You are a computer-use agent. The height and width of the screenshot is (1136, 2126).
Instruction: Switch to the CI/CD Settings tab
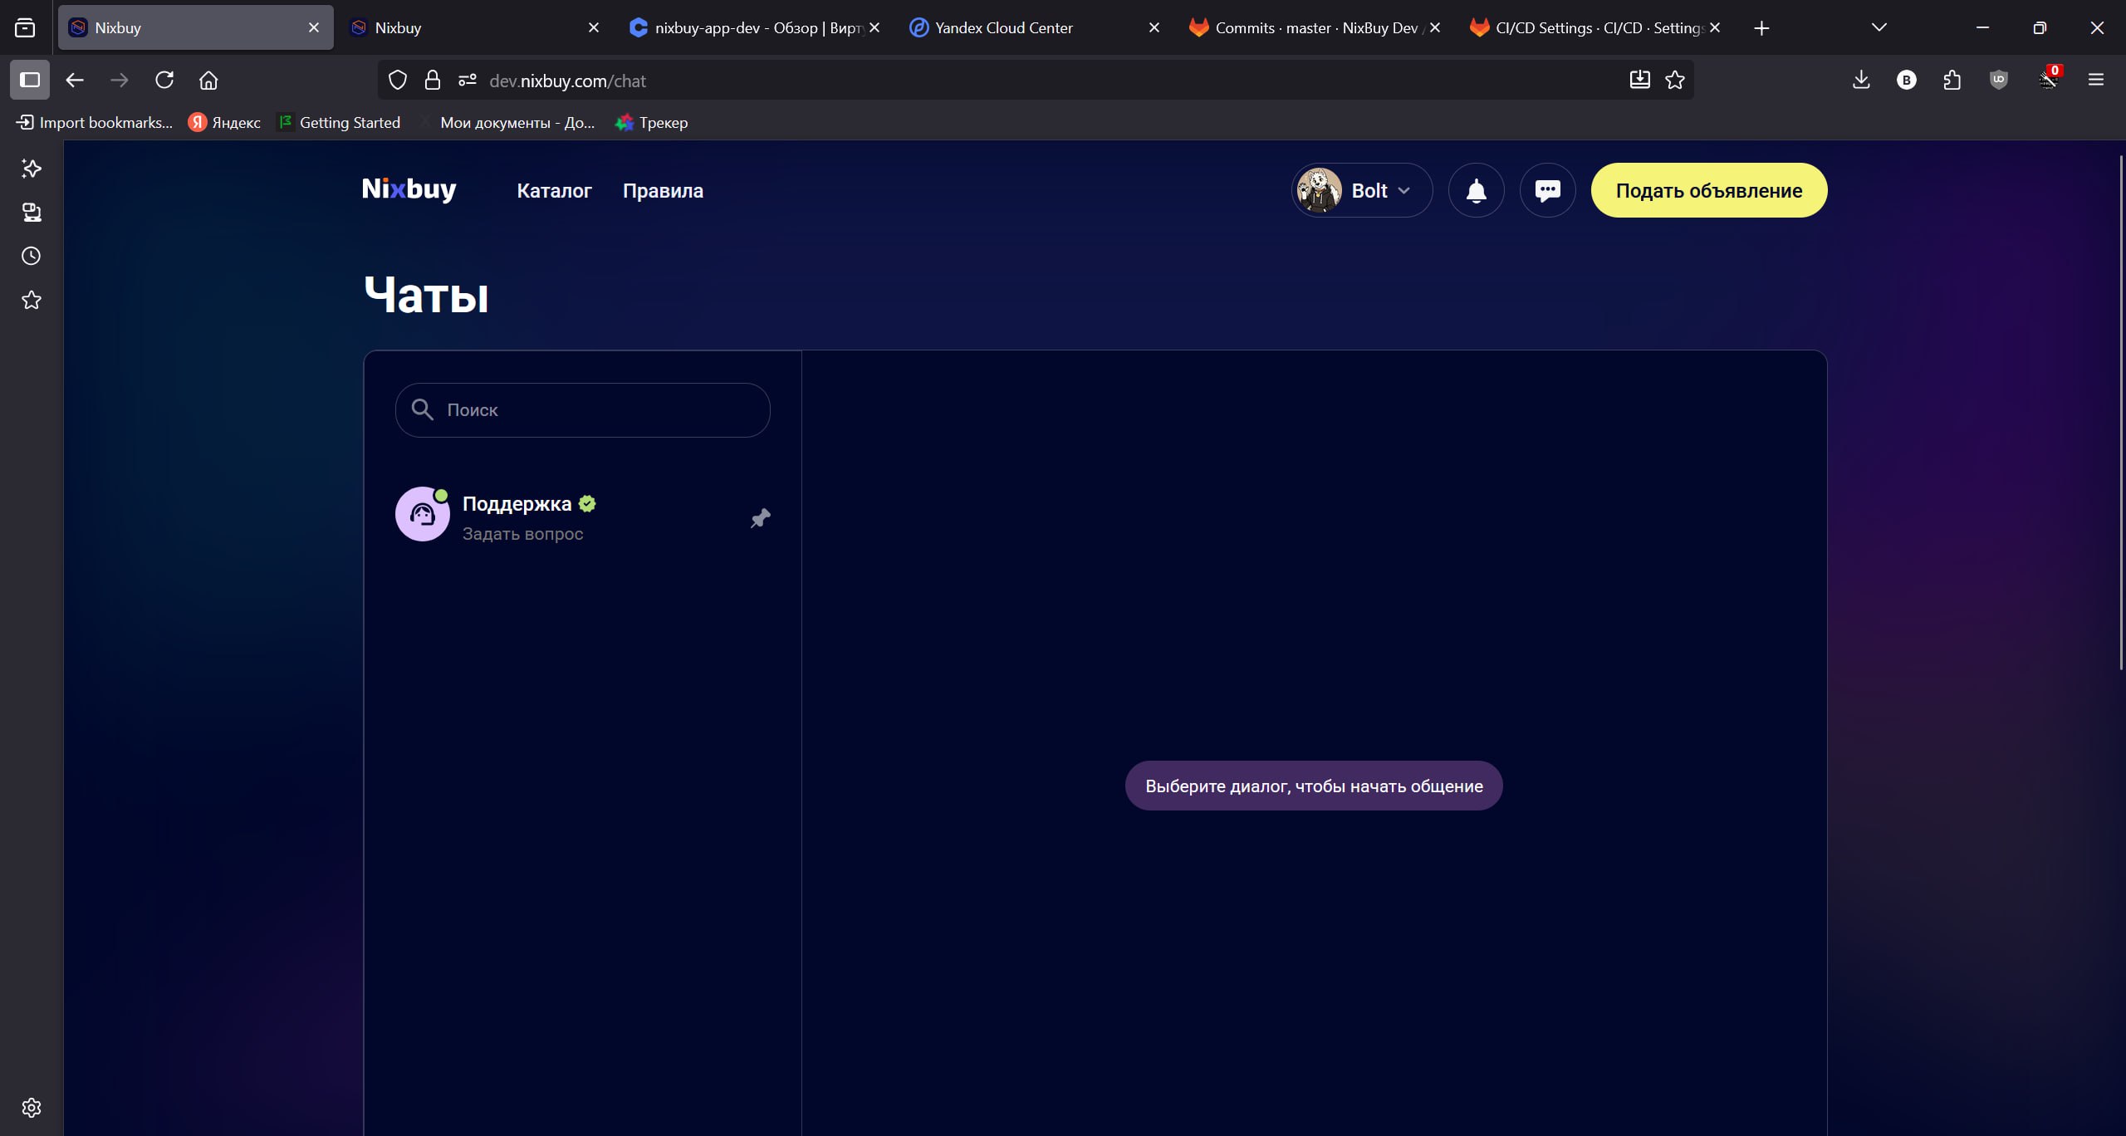(1595, 27)
